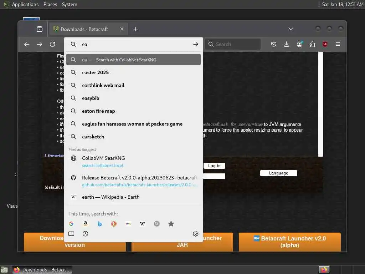Open the Applications menu
Screen dimensions: 365x274
[x=25, y=4]
